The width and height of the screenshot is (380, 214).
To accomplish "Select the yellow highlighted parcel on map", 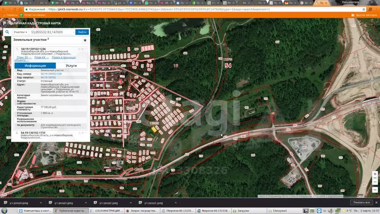I will pos(154,129).
